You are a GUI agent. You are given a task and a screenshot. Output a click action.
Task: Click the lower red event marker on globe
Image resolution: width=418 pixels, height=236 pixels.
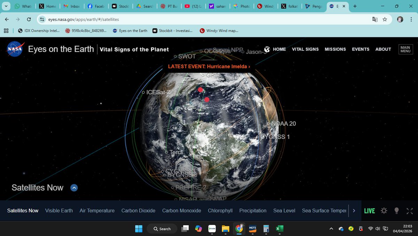(x=207, y=100)
